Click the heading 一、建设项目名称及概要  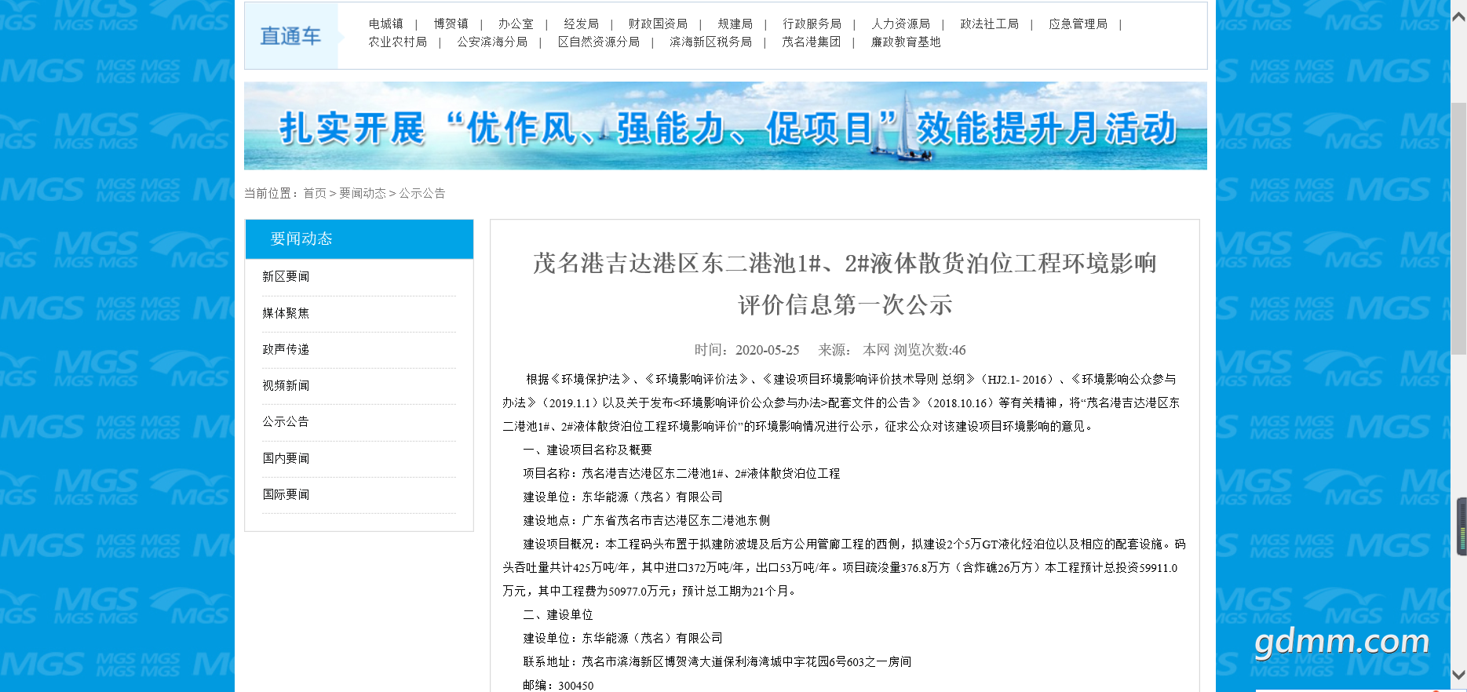pyautogui.click(x=587, y=450)
